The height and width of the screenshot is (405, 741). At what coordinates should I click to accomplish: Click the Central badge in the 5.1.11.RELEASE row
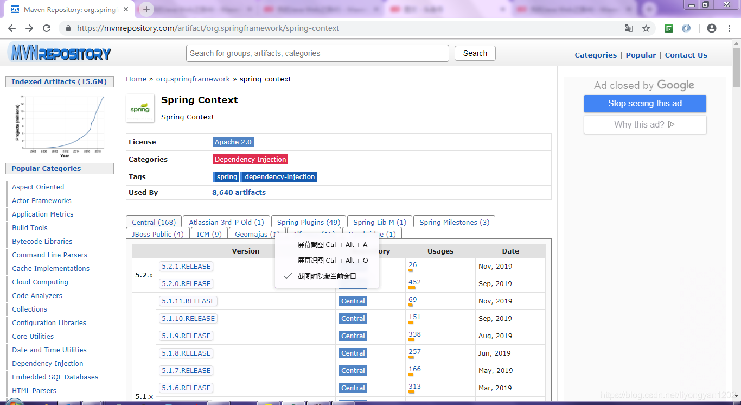coord(353,301)
